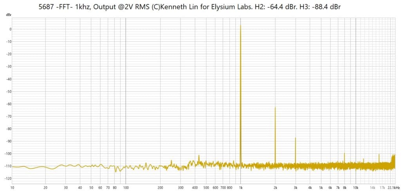Click the '5k' label on the frequency axis

(x=321, y=188)
